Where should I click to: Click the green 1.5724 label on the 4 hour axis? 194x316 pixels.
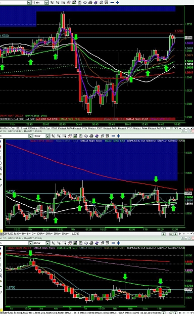(189, 286)
